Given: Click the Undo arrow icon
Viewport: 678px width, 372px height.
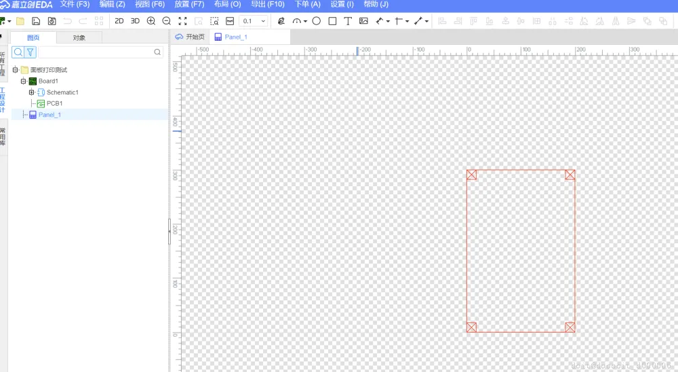Looking at the screenshot, I should (67, 21).
